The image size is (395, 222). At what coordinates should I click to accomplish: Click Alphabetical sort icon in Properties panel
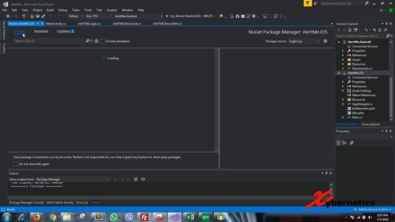click(344, 143)
